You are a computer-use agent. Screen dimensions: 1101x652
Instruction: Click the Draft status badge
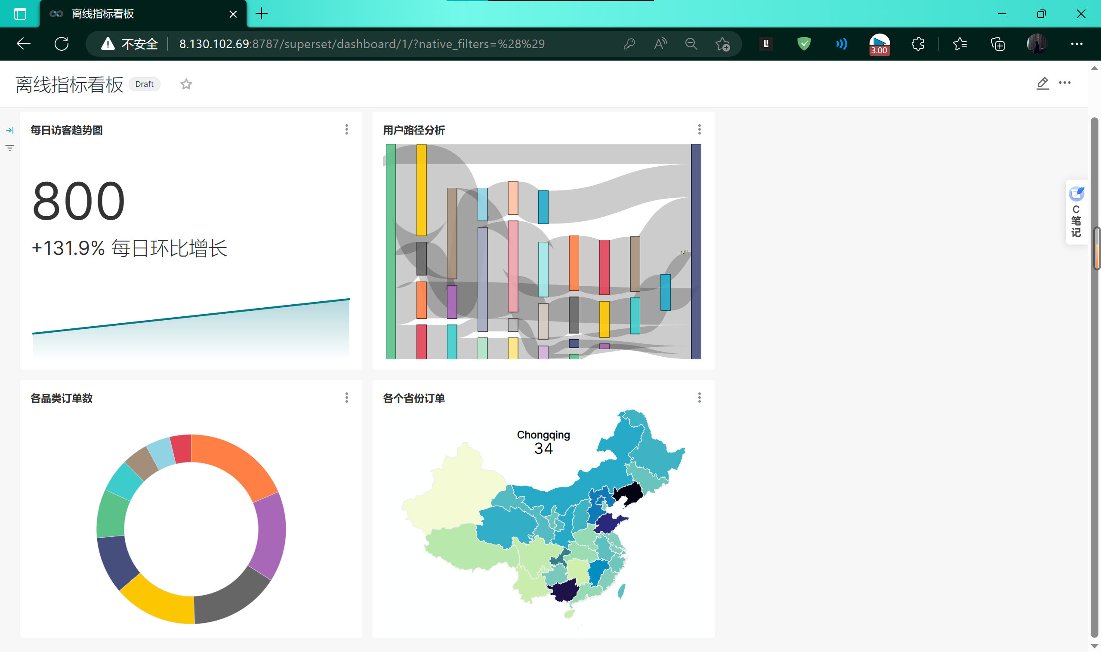[144, 84]
